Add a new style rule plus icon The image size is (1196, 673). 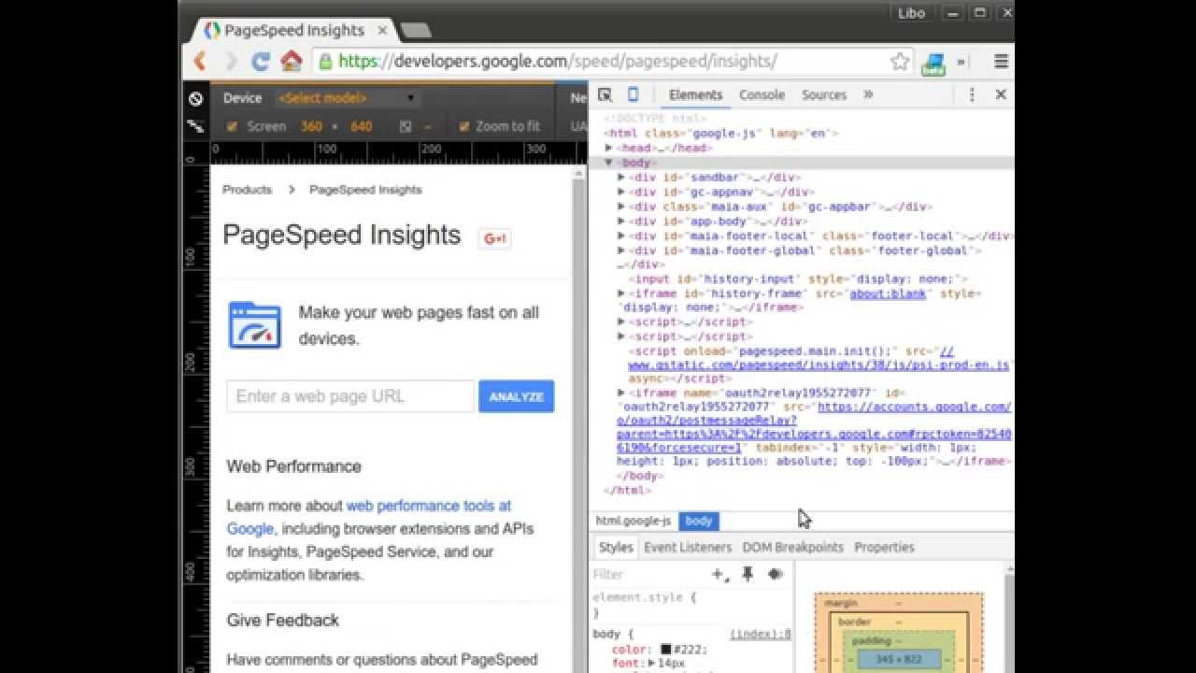[x=719, y=575]
